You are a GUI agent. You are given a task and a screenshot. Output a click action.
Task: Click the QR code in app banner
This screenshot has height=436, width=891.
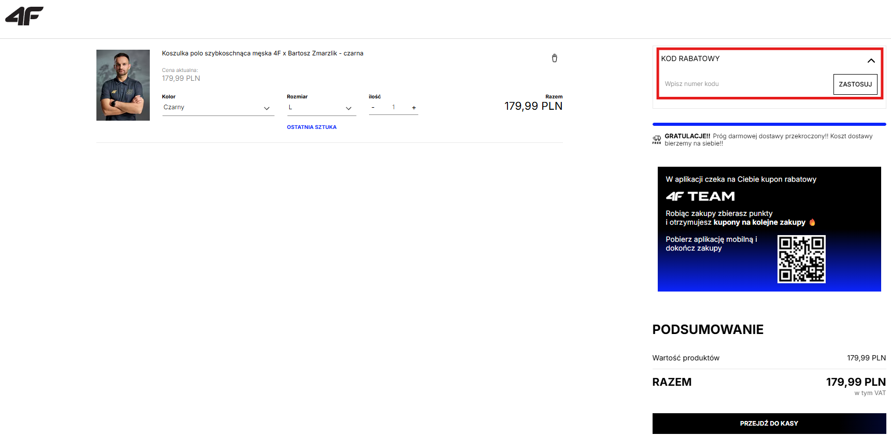click(x=801, y=259)
